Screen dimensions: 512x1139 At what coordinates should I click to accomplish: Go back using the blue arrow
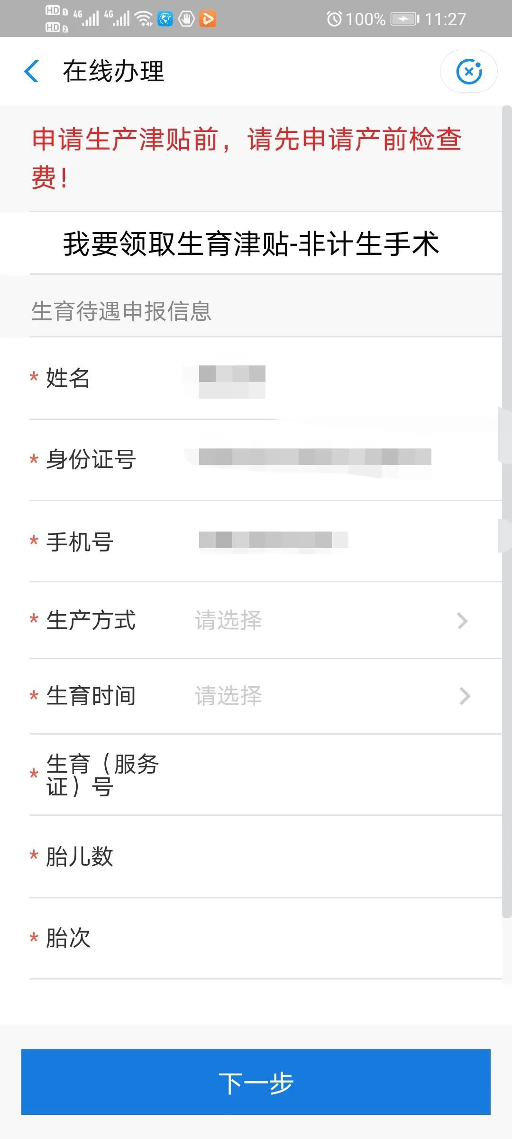point(32,72)
